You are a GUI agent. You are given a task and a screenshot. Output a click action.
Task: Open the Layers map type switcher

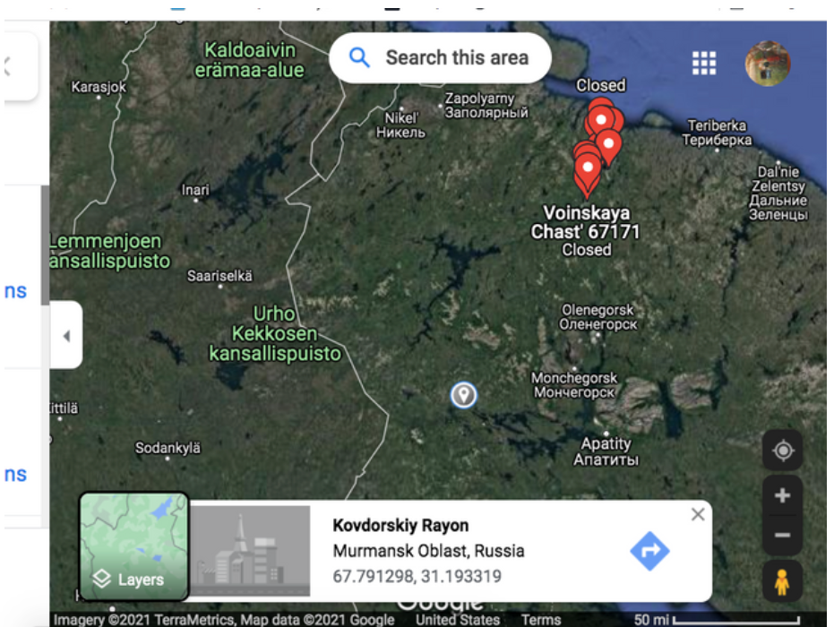(x=134, y=546)
